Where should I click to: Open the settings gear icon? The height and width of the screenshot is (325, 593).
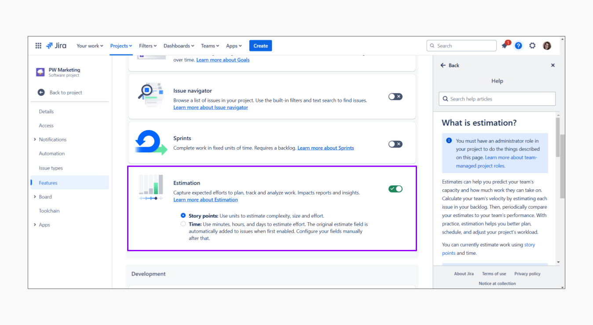pyautogui.click(x=532, y=46)
